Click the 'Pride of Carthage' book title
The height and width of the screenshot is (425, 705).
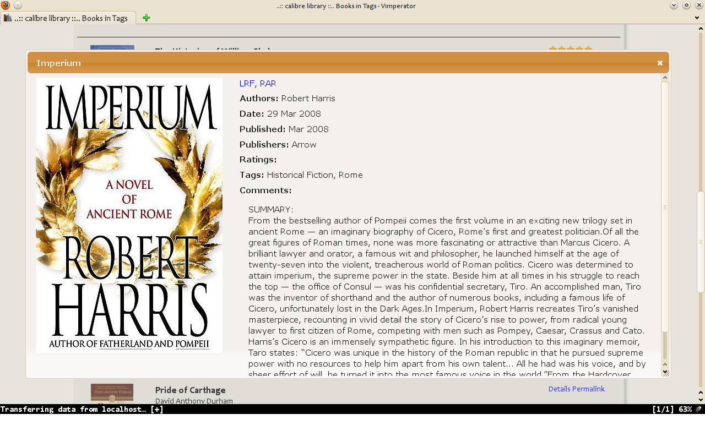(x=191, y=390)
